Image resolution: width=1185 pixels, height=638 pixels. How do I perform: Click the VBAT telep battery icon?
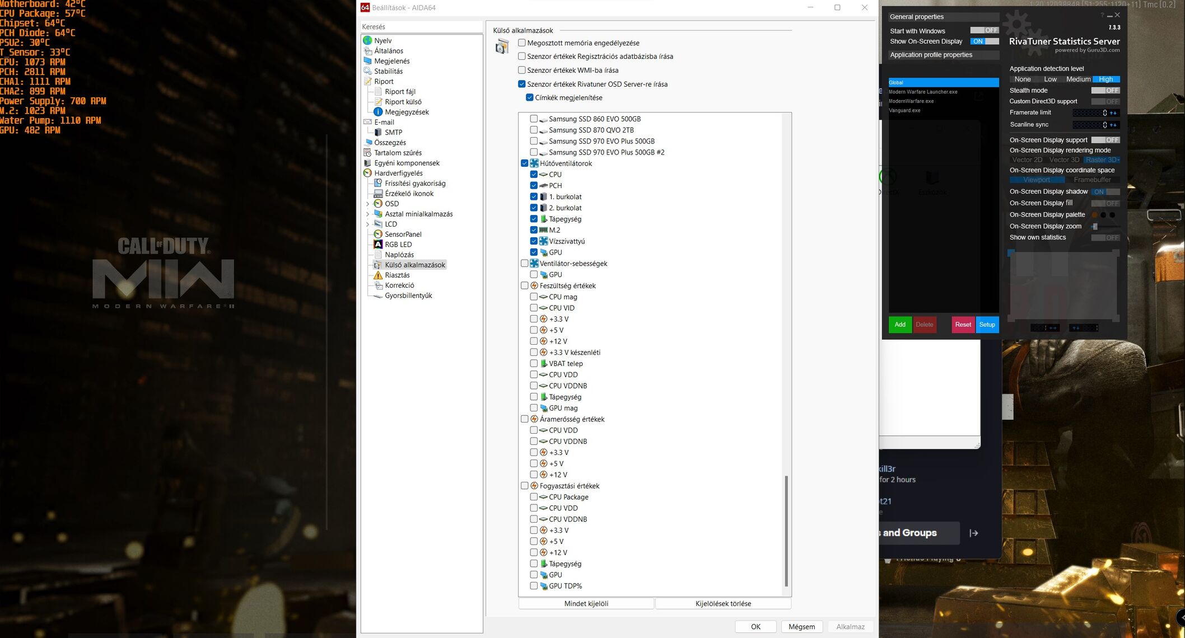point(543,363)
